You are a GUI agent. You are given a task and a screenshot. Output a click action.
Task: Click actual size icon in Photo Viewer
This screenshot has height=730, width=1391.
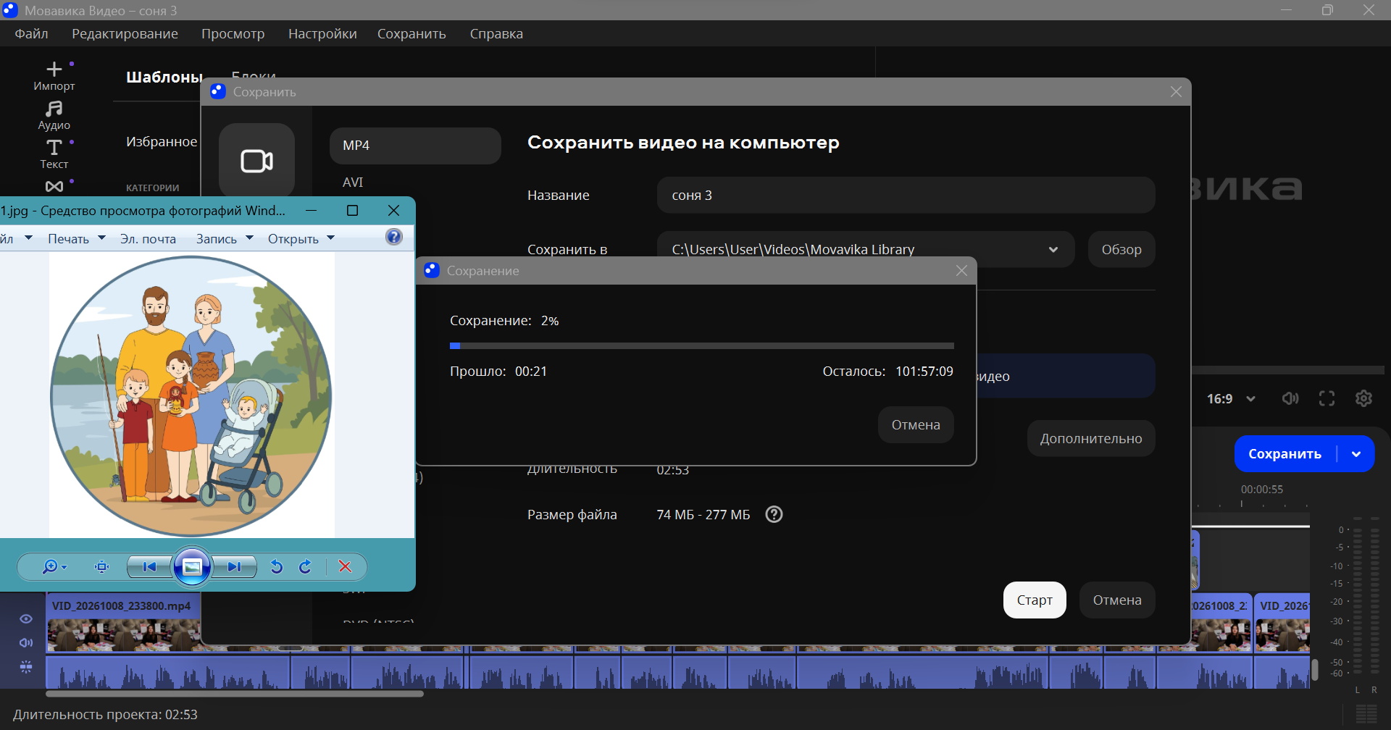point(102,567)
